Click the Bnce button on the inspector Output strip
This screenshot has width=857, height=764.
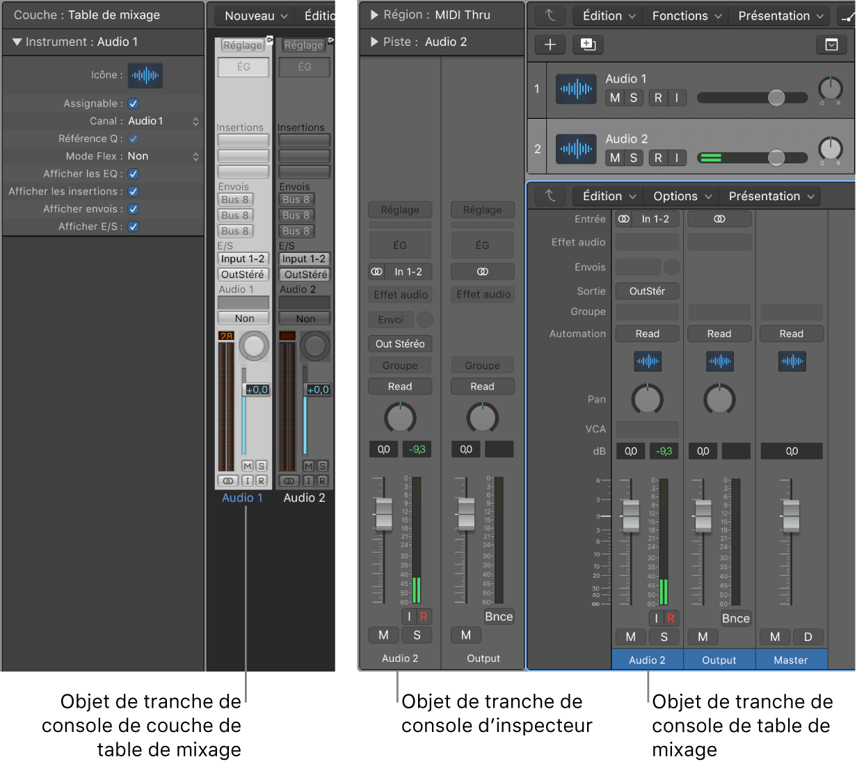(x=499, y=617)
